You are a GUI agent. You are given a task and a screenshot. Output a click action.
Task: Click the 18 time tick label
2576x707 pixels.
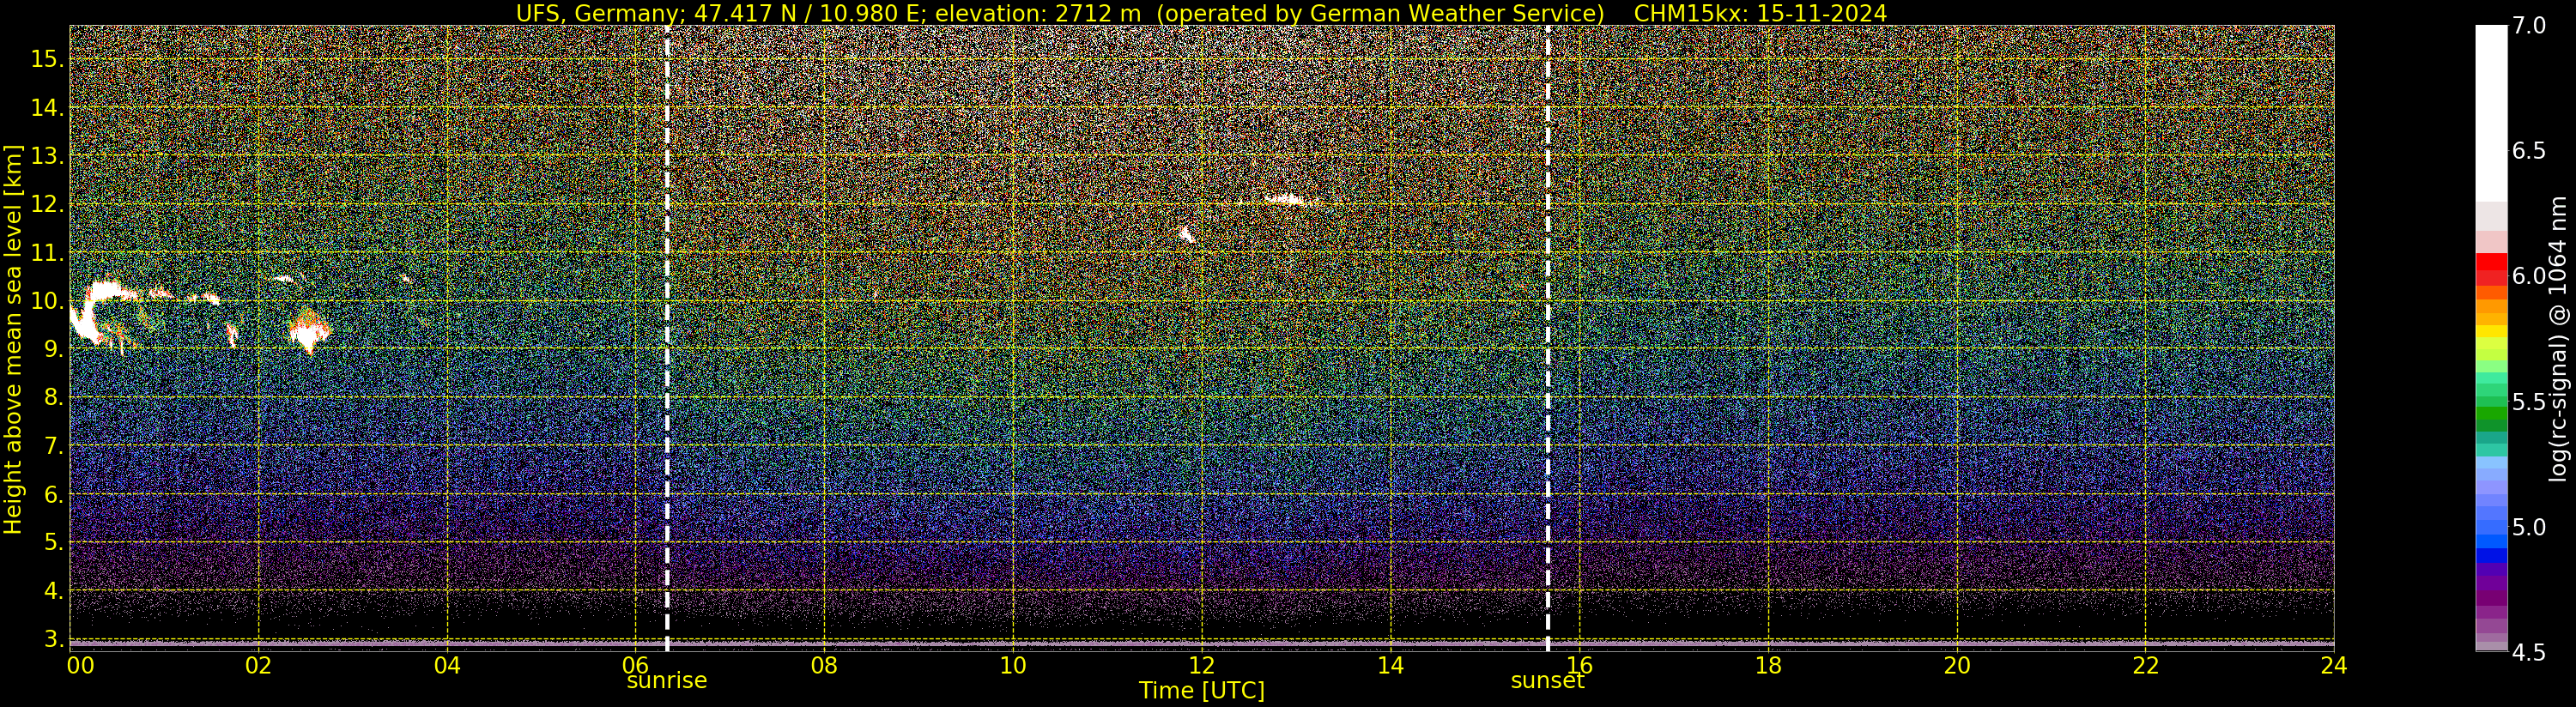(x=1768, y=665)
